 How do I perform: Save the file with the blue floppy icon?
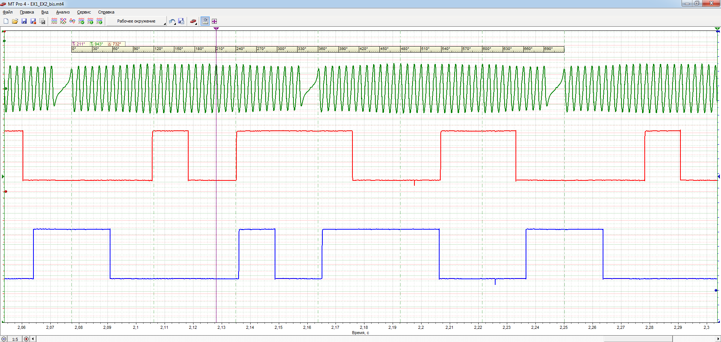point(24,21)
